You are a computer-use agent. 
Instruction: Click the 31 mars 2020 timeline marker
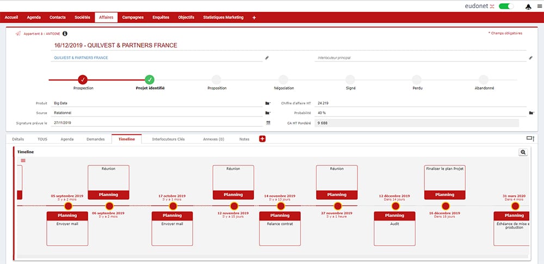(x=515, y=206)
